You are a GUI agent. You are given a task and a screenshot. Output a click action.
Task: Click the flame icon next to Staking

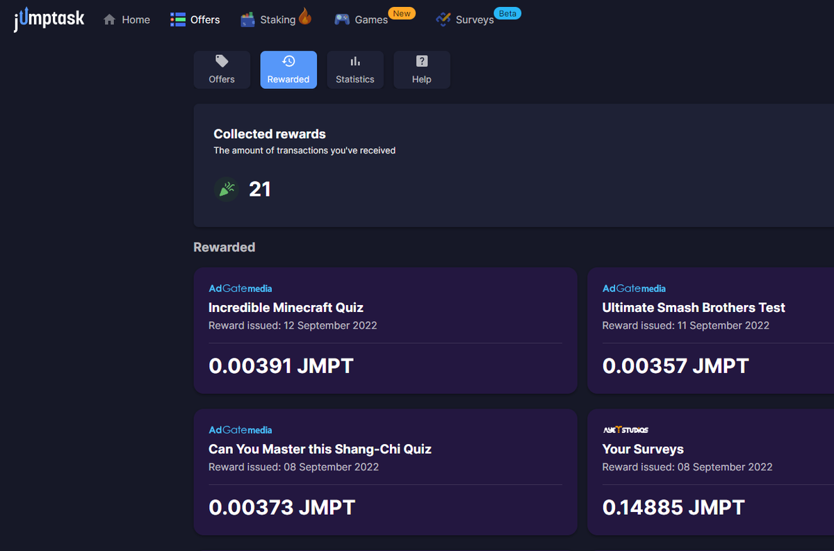pyautogui.click(x=304, y=16)
